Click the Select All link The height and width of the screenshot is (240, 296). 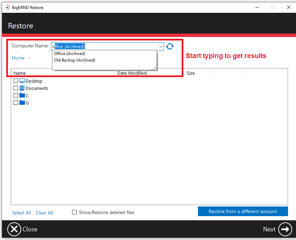[x=21, y=213]
